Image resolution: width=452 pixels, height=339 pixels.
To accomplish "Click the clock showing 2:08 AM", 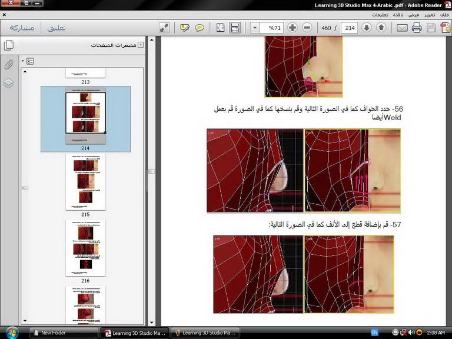I will 436,333.
